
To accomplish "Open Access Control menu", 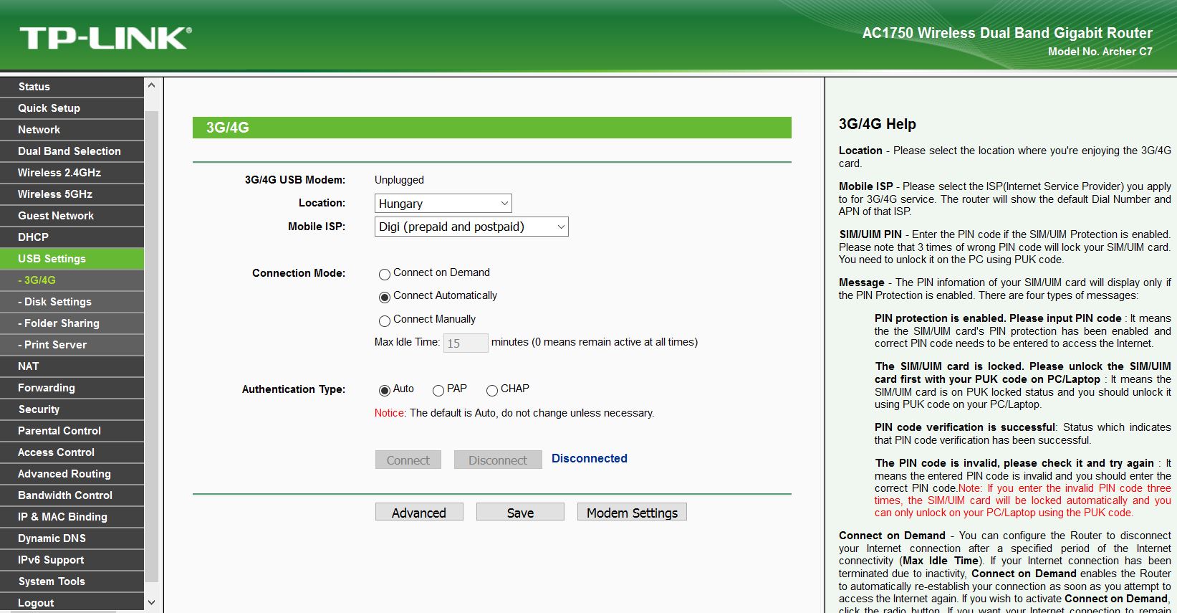I will pyautogui.click(x=72, y=452).
